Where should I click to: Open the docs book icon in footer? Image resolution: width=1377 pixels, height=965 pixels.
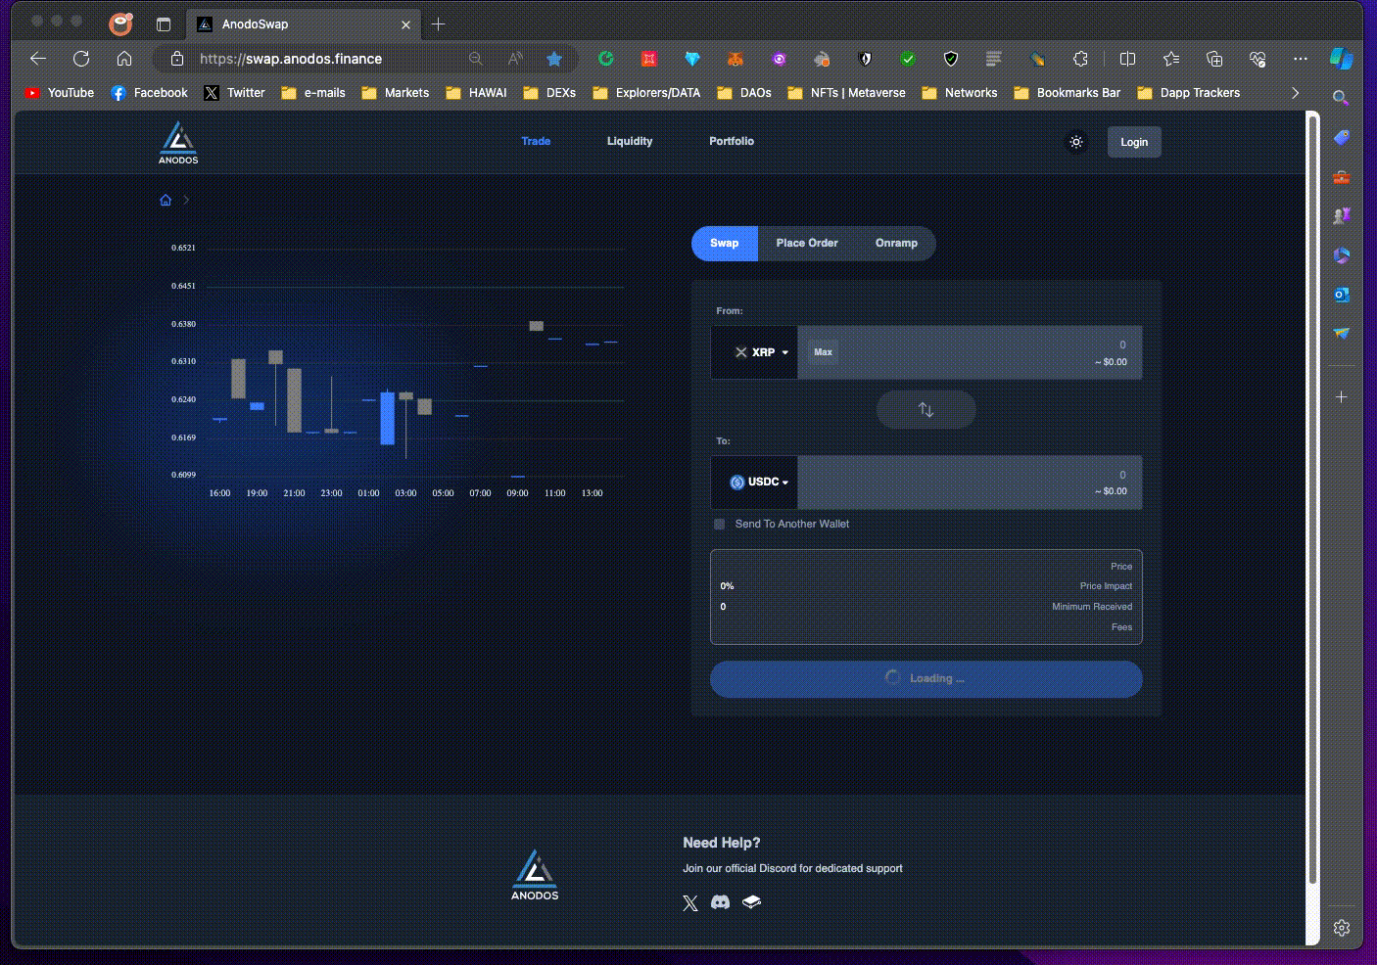[x=751, y=902]
